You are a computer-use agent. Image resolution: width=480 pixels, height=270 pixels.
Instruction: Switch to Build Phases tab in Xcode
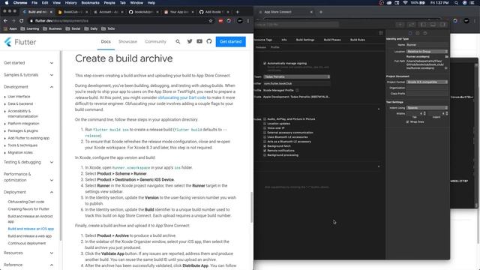click(332, 40)
